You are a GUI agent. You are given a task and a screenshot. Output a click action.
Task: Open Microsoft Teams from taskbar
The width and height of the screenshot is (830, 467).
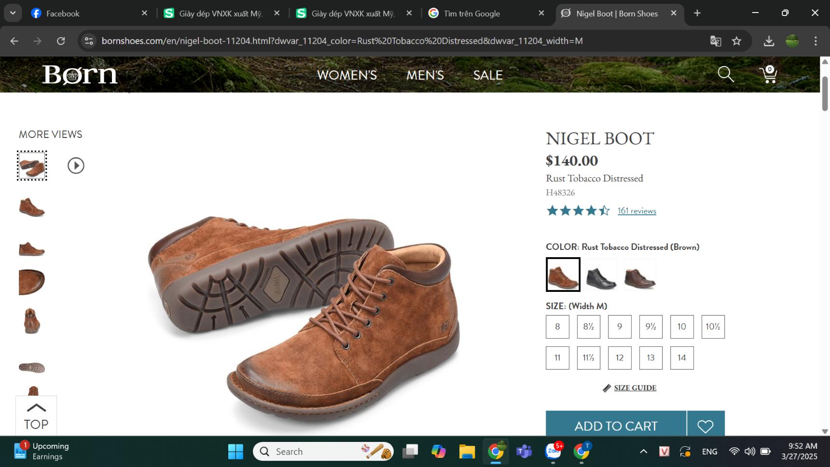pos(524,452)
